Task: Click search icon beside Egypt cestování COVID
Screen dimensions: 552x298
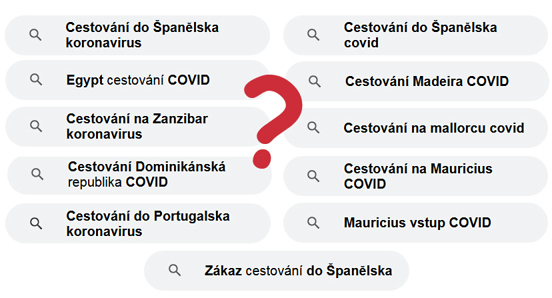Action: [36, 80]
